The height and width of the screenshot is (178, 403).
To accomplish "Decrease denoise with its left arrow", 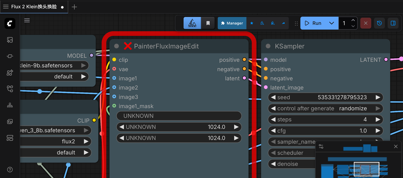I will pyautogui.click(x=273, y=164).
